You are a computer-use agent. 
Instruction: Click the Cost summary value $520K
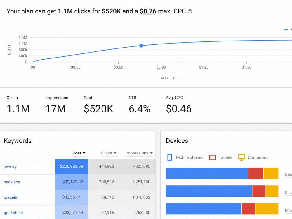click(98, 109)
